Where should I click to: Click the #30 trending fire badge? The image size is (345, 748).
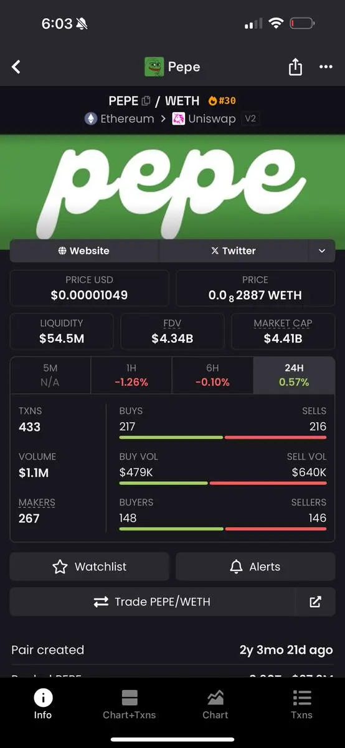[222, 100]
